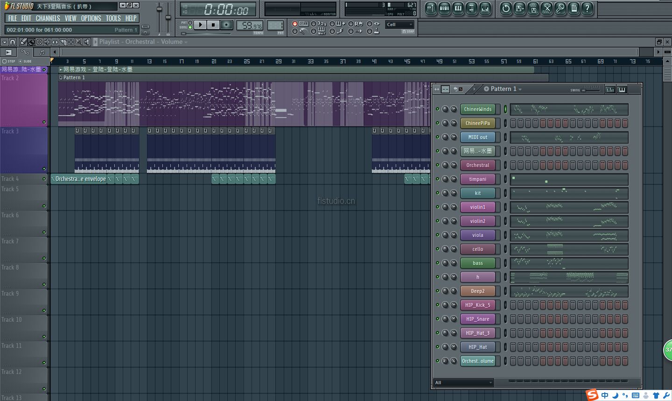Select the Slip tool in playlist toolbar

[55, 42]
